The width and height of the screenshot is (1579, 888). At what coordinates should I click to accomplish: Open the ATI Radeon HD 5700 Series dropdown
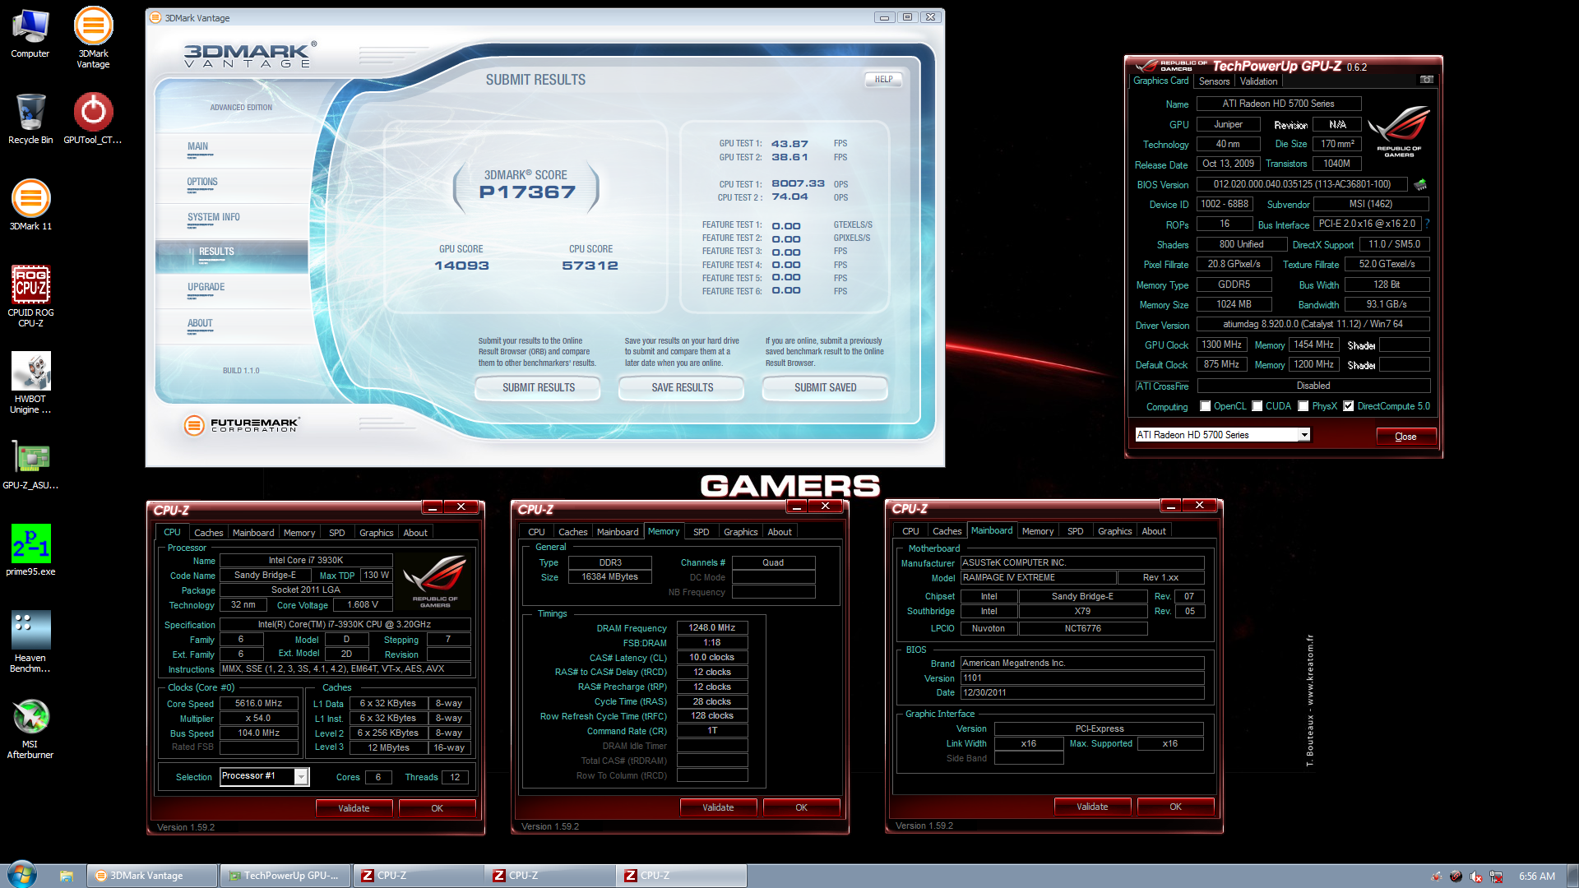coord(1304,435)
